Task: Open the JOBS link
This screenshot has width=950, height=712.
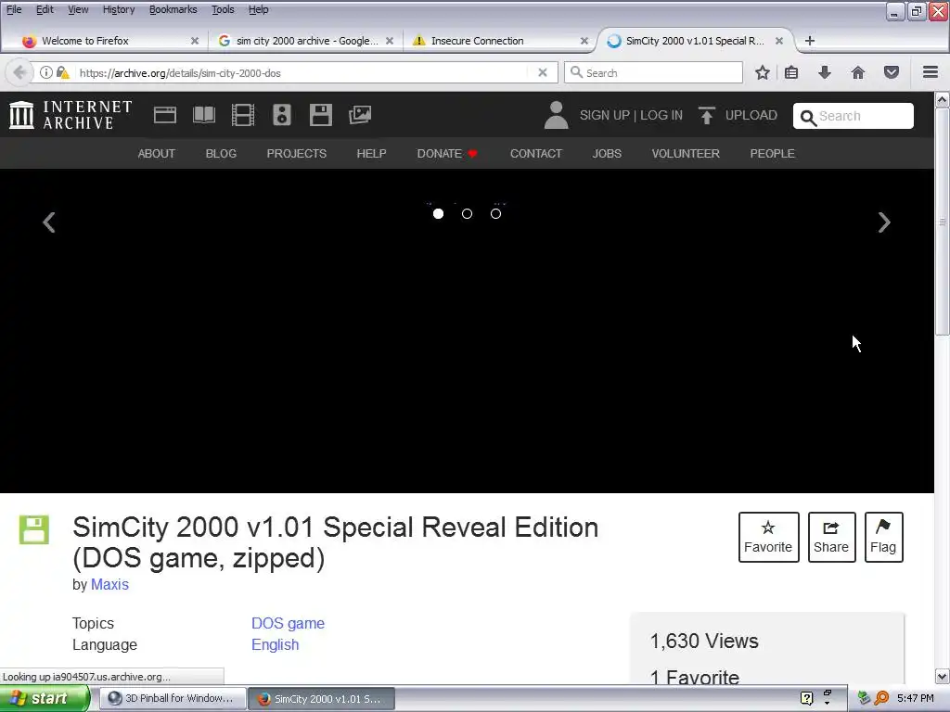Action: pyautogui.click(x=607, y=154)
